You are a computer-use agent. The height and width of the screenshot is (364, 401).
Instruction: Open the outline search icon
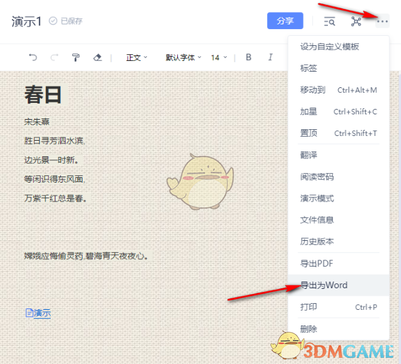(x=329, y=21)
